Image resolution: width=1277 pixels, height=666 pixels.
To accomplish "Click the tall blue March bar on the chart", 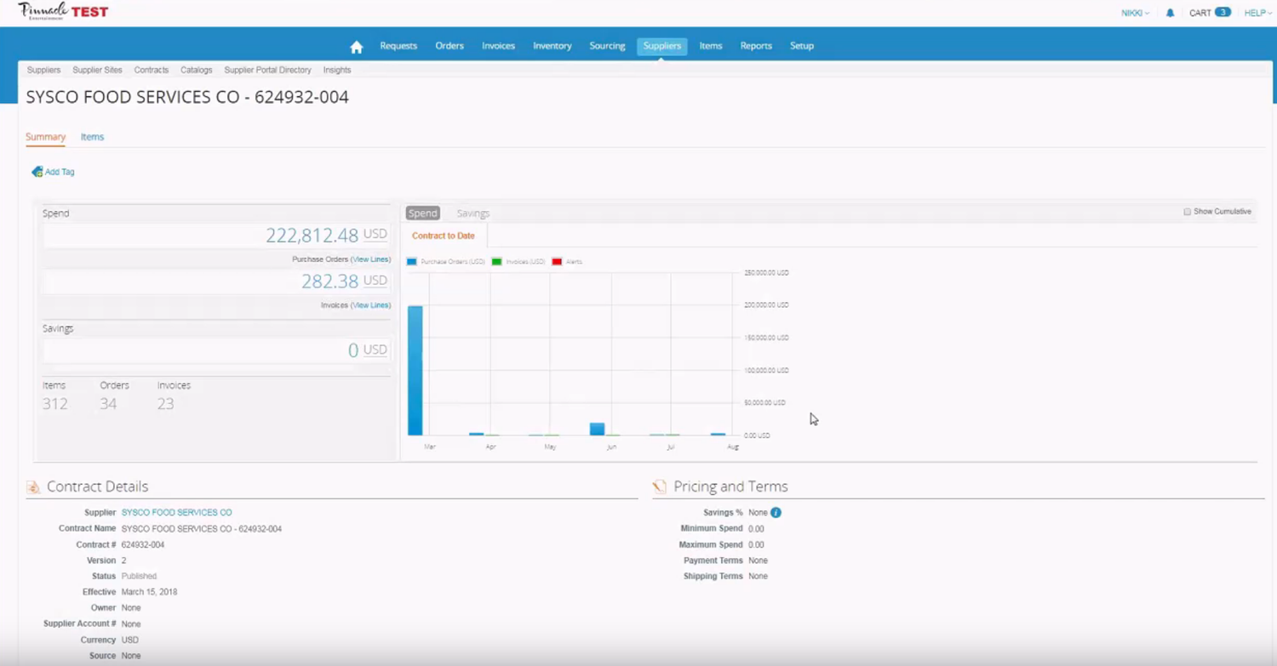I will 415,370.
